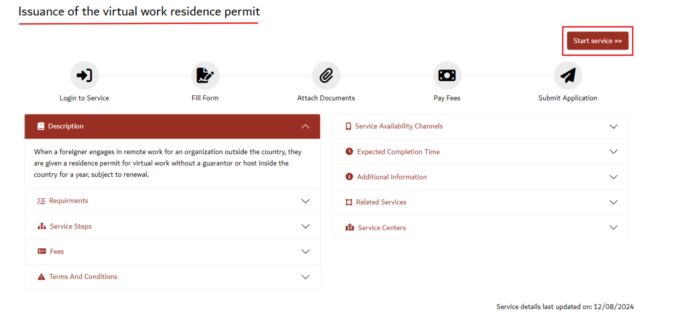Click the Additional Information info icon
The width and height of the screenshot is (678, 322).
[x=349, y=177]
